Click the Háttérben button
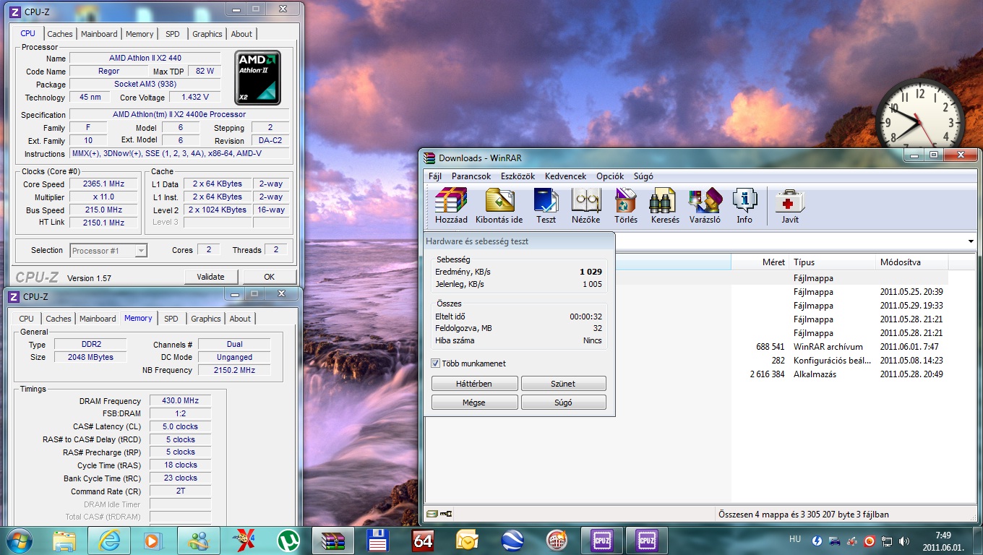Viewport: 983px width, 555px height. pyautogui.click(x=474, y=384)
